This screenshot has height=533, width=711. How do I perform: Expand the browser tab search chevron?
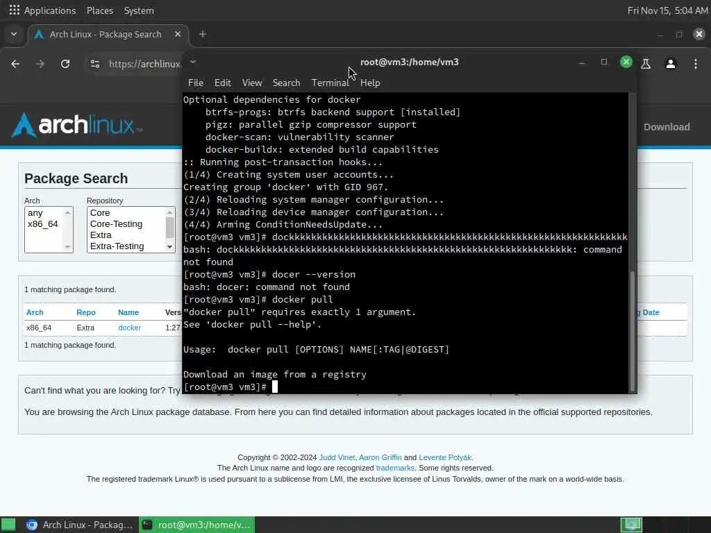[x=14, y=35]
